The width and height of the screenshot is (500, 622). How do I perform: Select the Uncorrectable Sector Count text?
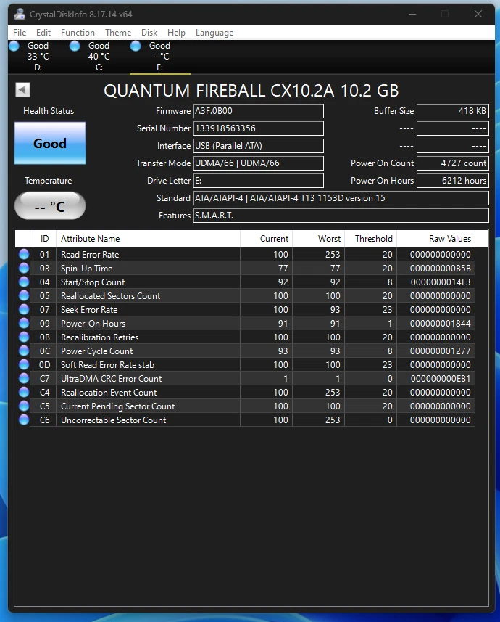click(x=113, y=420)
